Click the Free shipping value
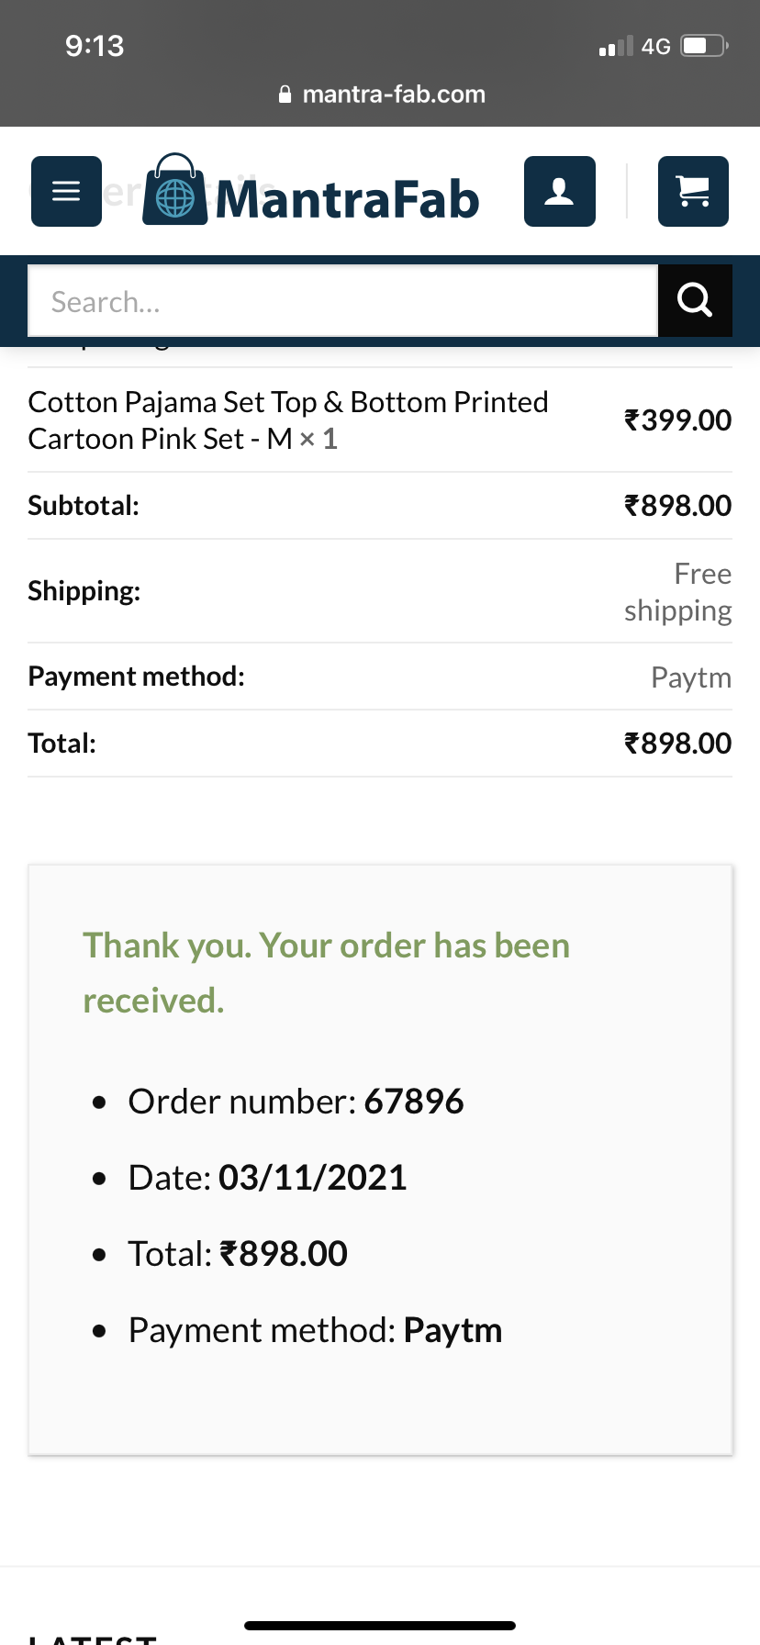760x1645 pixels. pyautogui.click(x=678, y=592)
